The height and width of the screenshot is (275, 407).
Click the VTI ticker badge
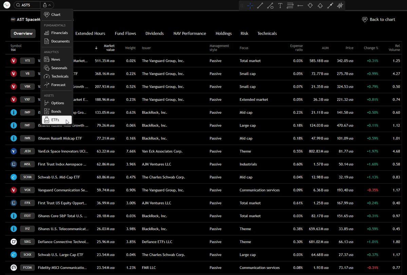coord(27,60)
